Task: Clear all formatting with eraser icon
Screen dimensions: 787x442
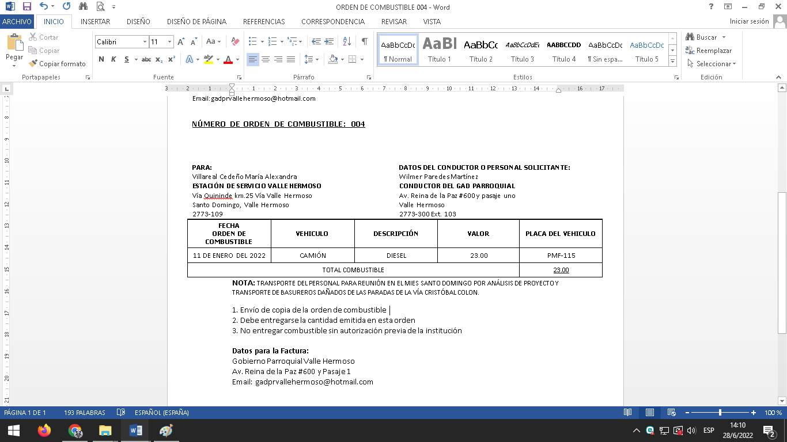Action: tap(235, 41)
